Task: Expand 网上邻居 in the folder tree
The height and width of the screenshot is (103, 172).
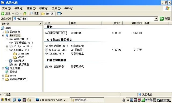Action: pyautogui.click(x=3, y=68)
